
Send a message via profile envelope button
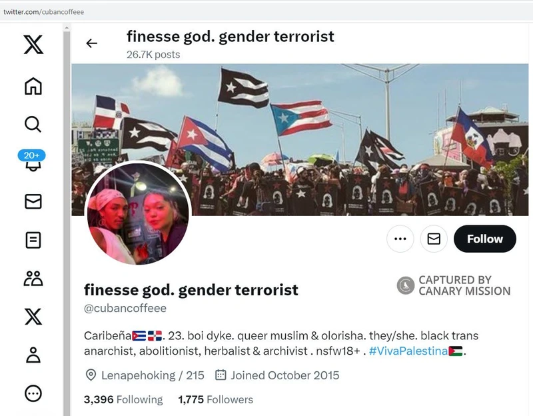[434, 239]
